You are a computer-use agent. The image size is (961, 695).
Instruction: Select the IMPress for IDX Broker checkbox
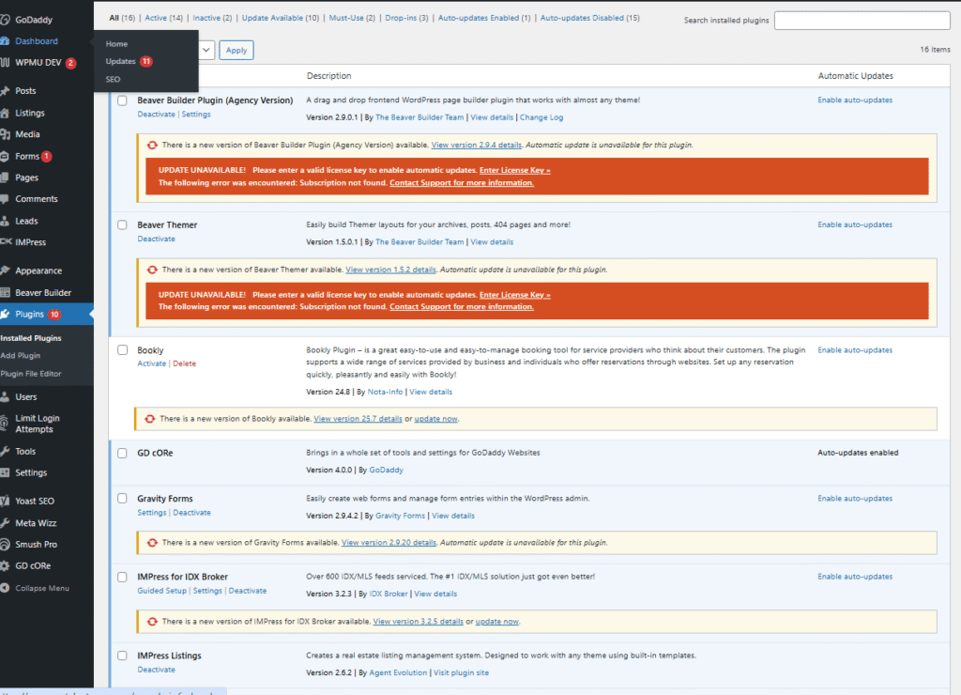pyautogui.click(x=123, y=578)
